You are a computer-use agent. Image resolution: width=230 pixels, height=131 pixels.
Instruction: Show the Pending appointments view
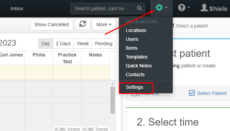104,44
